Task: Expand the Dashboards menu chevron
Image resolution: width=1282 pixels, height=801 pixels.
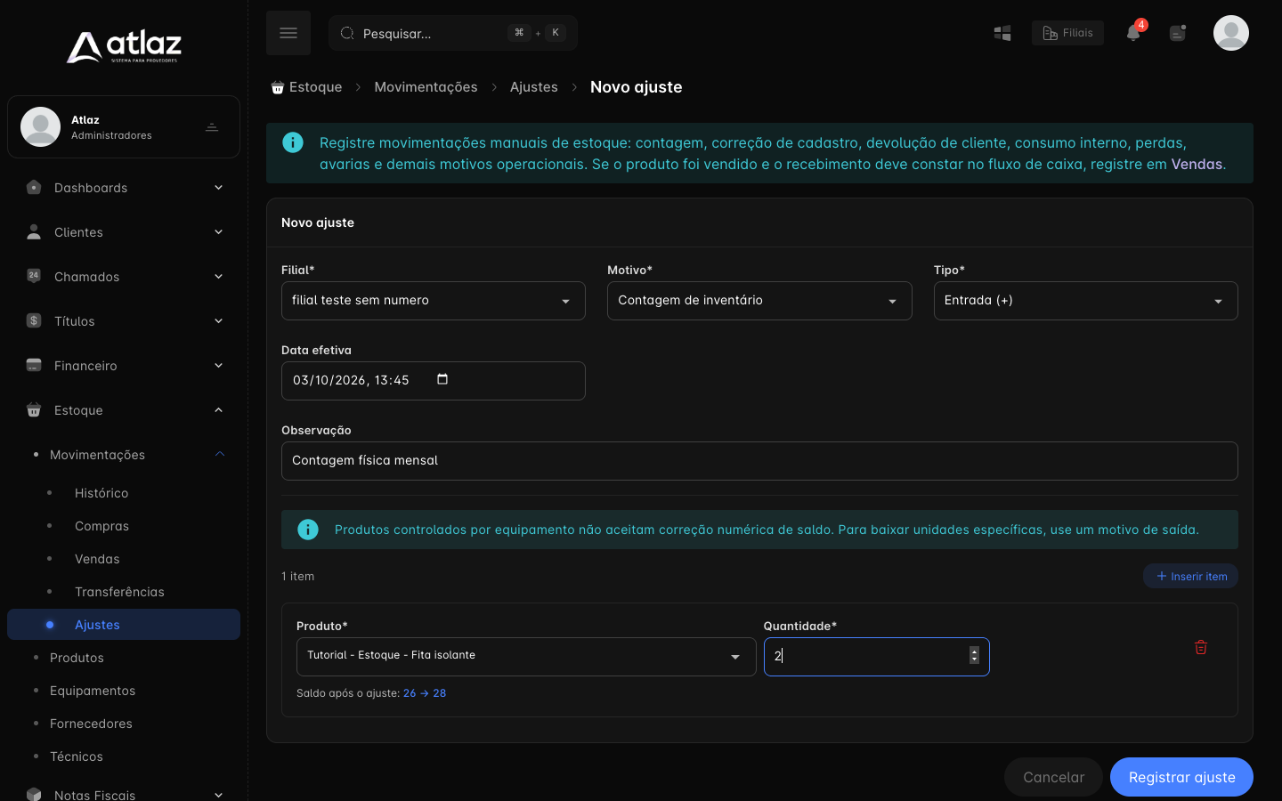Action: tap(218, 188)
